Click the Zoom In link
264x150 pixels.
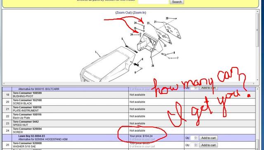point(139,13)
